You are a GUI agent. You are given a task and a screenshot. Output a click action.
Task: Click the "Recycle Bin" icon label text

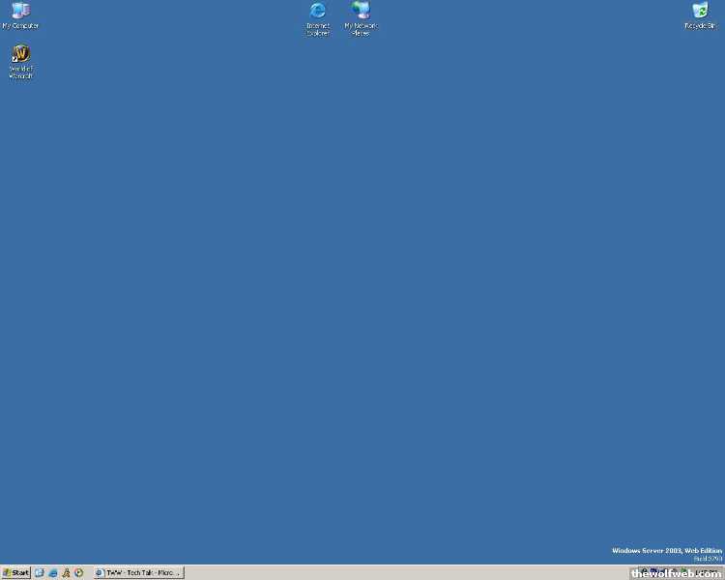(700, 26)
